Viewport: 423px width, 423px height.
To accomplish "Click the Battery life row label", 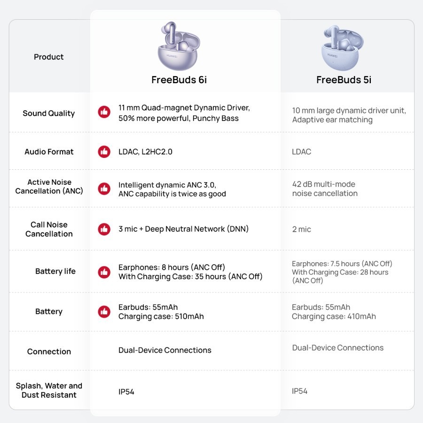I will 55,271.
